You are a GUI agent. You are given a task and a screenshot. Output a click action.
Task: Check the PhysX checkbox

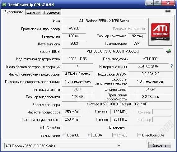(114, 135)
